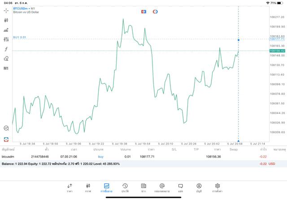Viewport: 287px width, 200px height.
Task: Open the history (ประวัติ) tab
Action: click(125, 187)
